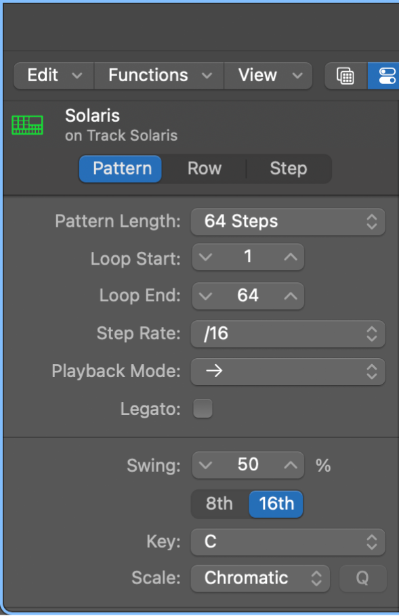Open the Pattern Length dropdown
This screenshot has height=616, width=401.
point(288,221)
